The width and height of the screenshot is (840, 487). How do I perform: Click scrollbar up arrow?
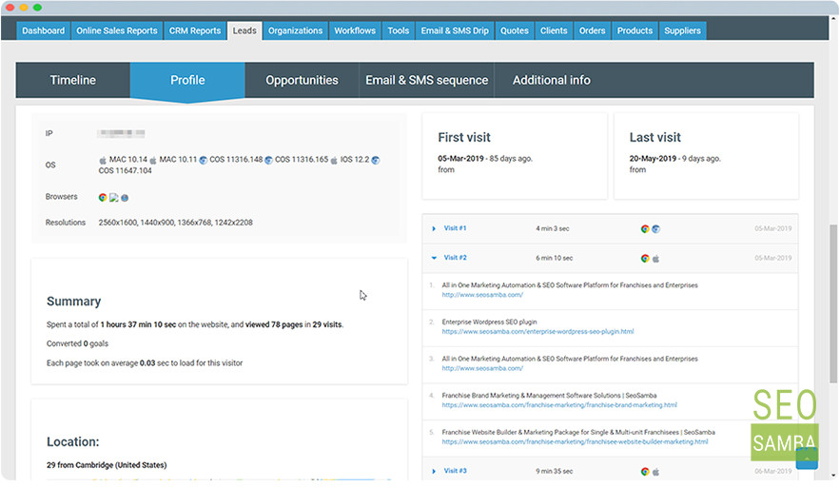coord(833,19)
